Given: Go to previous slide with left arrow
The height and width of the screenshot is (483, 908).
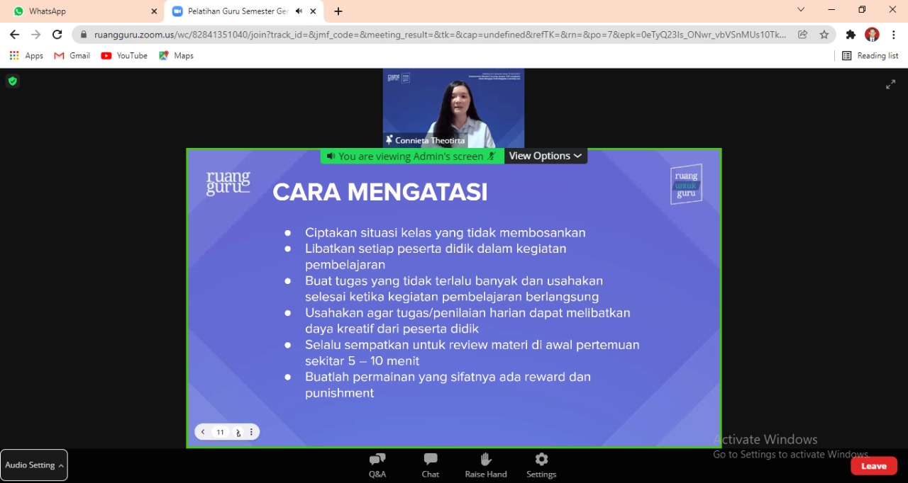Looking at the screenshot, I should coord(203,432).
